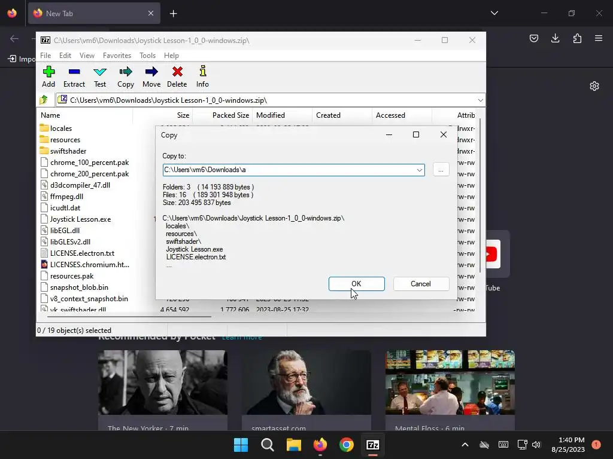Click the Save to Pocket icon in Firefox
This screenshot has height=459, width=613.
click(533, 38)
